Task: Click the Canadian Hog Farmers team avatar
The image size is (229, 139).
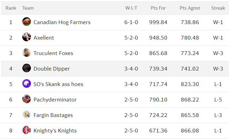Action: (26, 22)
